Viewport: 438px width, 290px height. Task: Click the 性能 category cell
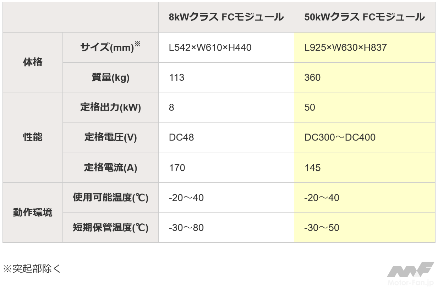tap(33, 137)
